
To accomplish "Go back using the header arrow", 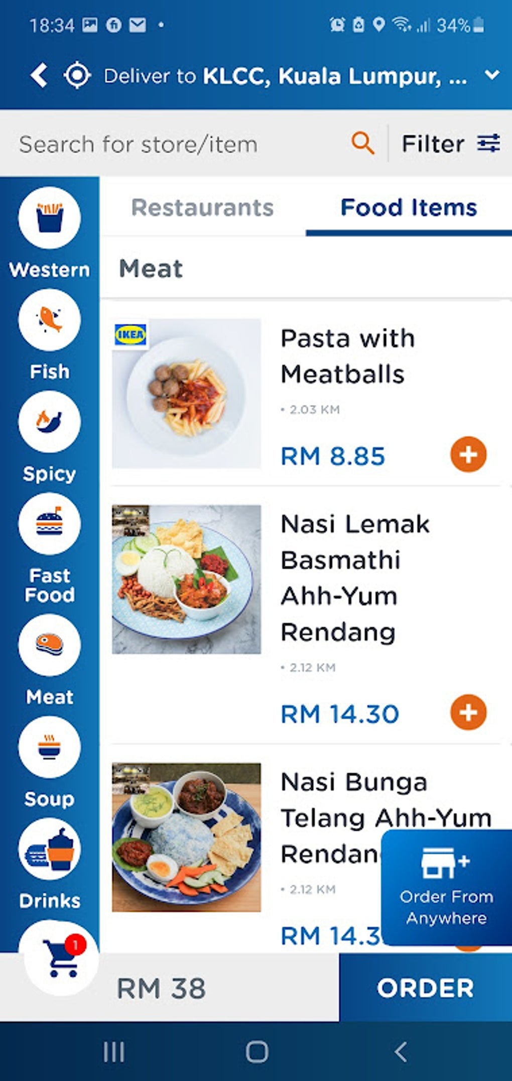I will [x=39, y=76].
